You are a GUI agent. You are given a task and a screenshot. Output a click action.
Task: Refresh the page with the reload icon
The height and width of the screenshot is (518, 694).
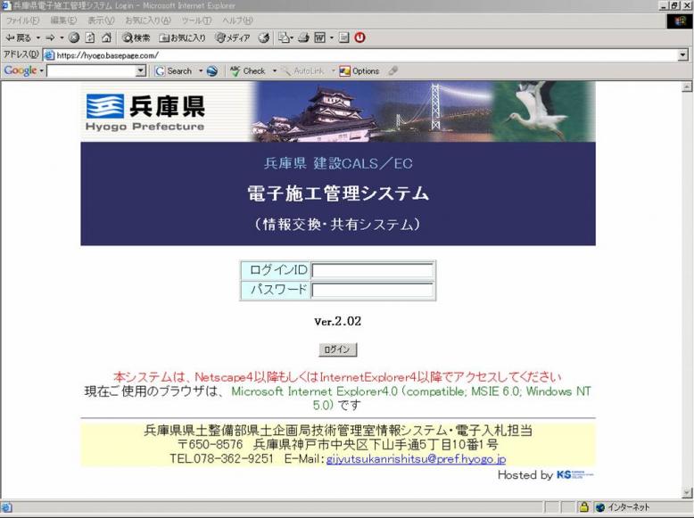click(x=90, y=37)
